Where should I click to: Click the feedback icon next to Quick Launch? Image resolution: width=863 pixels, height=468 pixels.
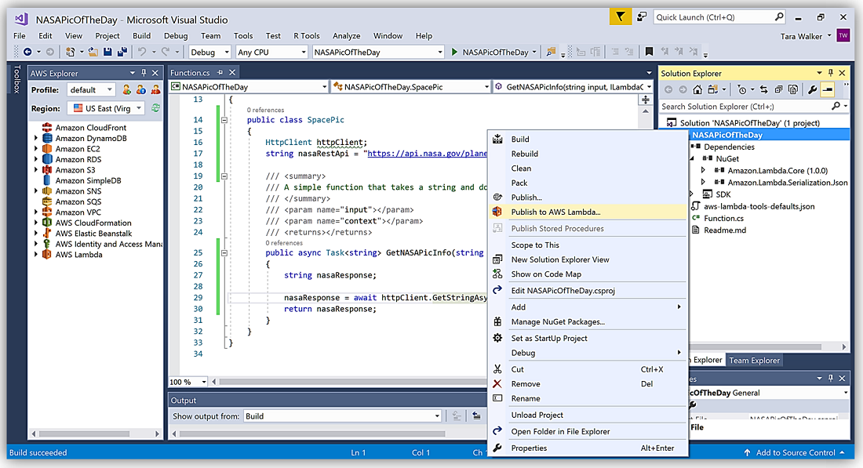click(x=641, y=16)
